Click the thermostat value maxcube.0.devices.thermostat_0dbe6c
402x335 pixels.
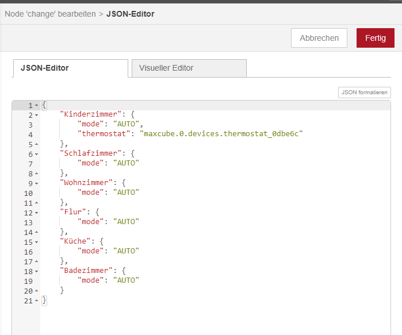point(221,134)
